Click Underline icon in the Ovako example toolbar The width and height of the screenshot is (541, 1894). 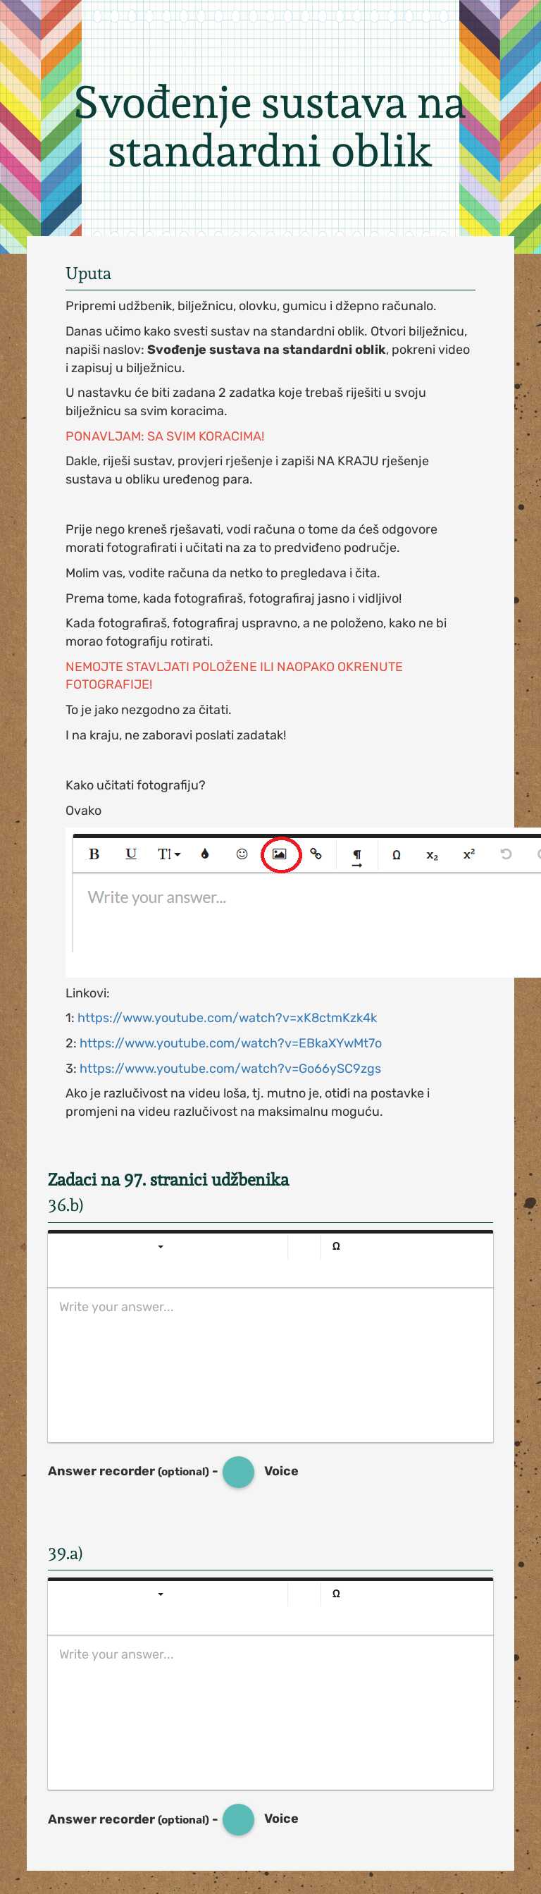pyautogui.click(x=131, y=854)
